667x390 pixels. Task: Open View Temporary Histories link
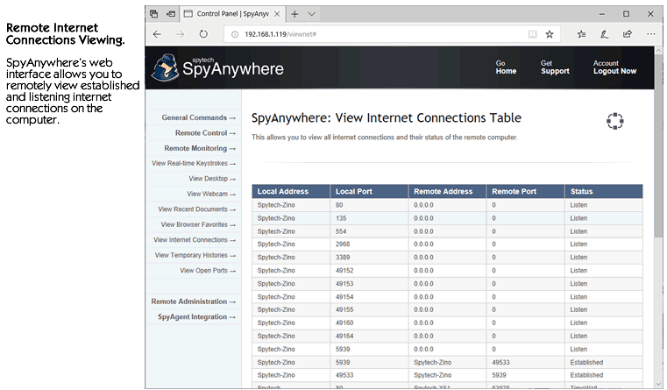[195, 255]
